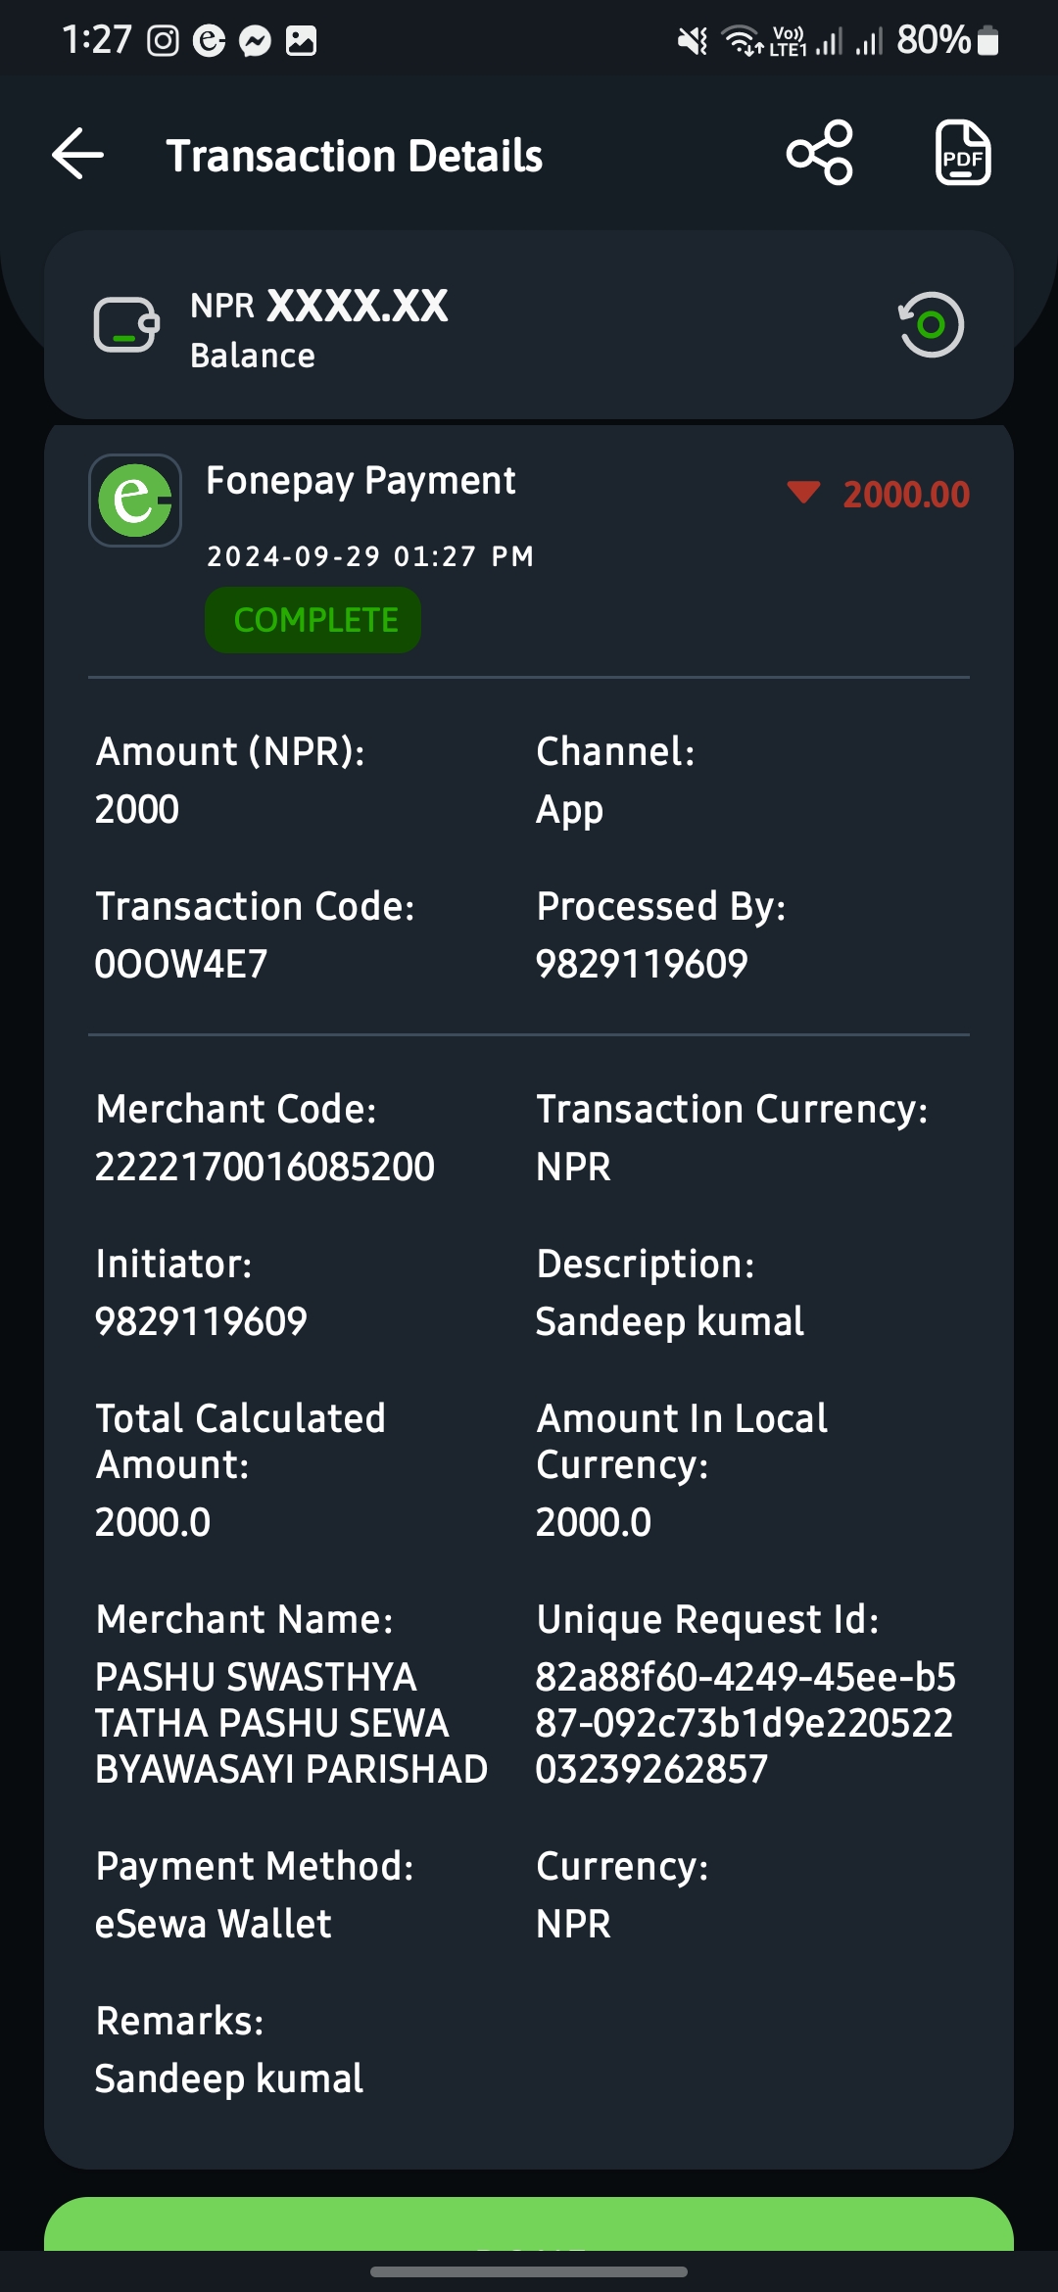Tap the COMPLETE status badge
1058x2292 pixels.
point(313,620)
